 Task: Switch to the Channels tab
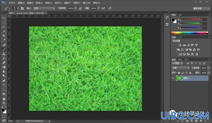click(x=180, y=59)
